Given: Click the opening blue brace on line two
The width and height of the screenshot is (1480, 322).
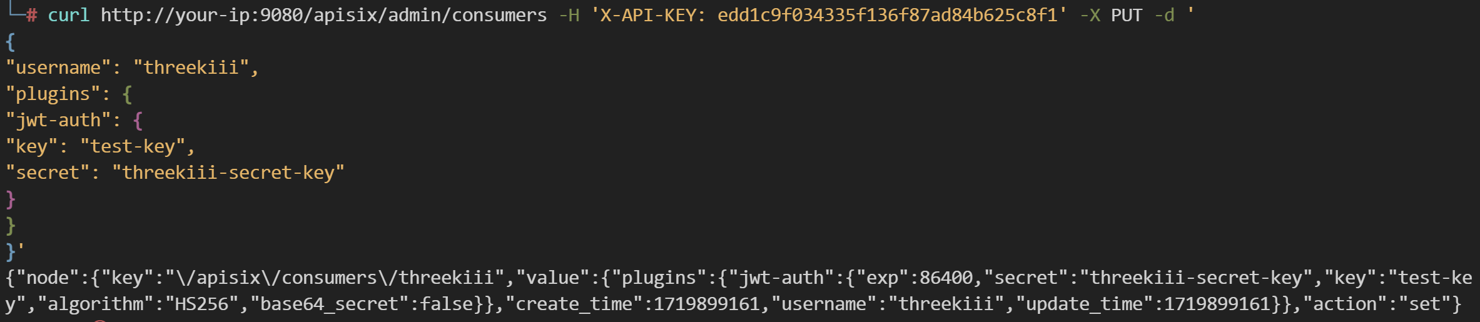Looking at the screenshot, I should point(11,42).
